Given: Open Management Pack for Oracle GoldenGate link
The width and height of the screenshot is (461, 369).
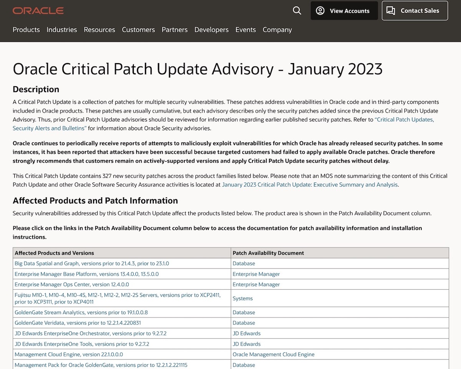Looking at the screenshot, I should [101, 365].
